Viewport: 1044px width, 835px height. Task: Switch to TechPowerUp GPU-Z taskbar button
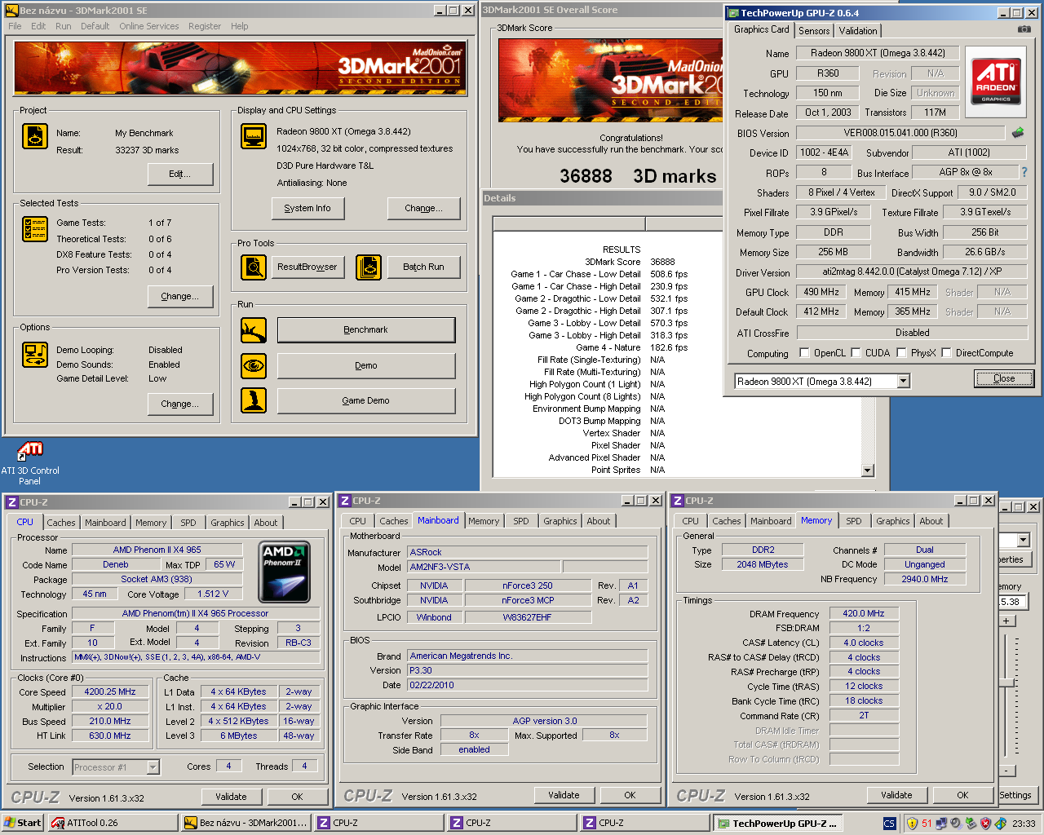coord(777,823)
